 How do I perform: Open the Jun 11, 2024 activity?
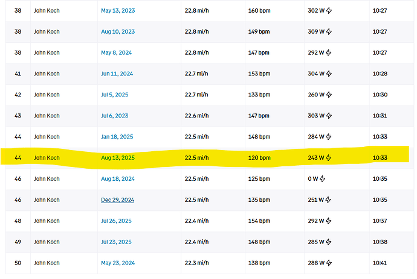point(117,74)
